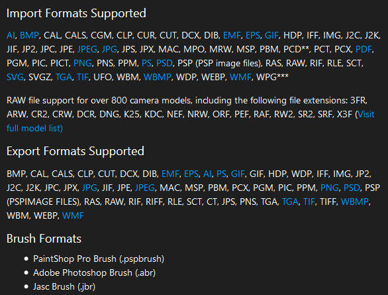Open the SVG import format link
The height and width of the screenshot is (295, 388).
[15, 77]
